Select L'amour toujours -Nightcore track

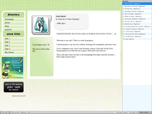pyautogui.click(x=137, y=29)
